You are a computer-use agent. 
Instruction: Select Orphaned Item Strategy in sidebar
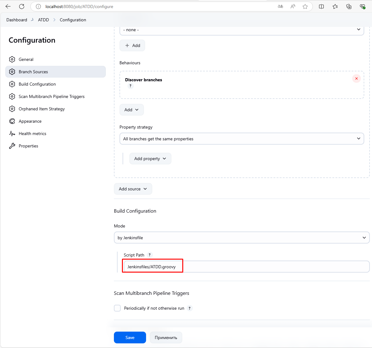pyautogui.click(x=41, y=109)
